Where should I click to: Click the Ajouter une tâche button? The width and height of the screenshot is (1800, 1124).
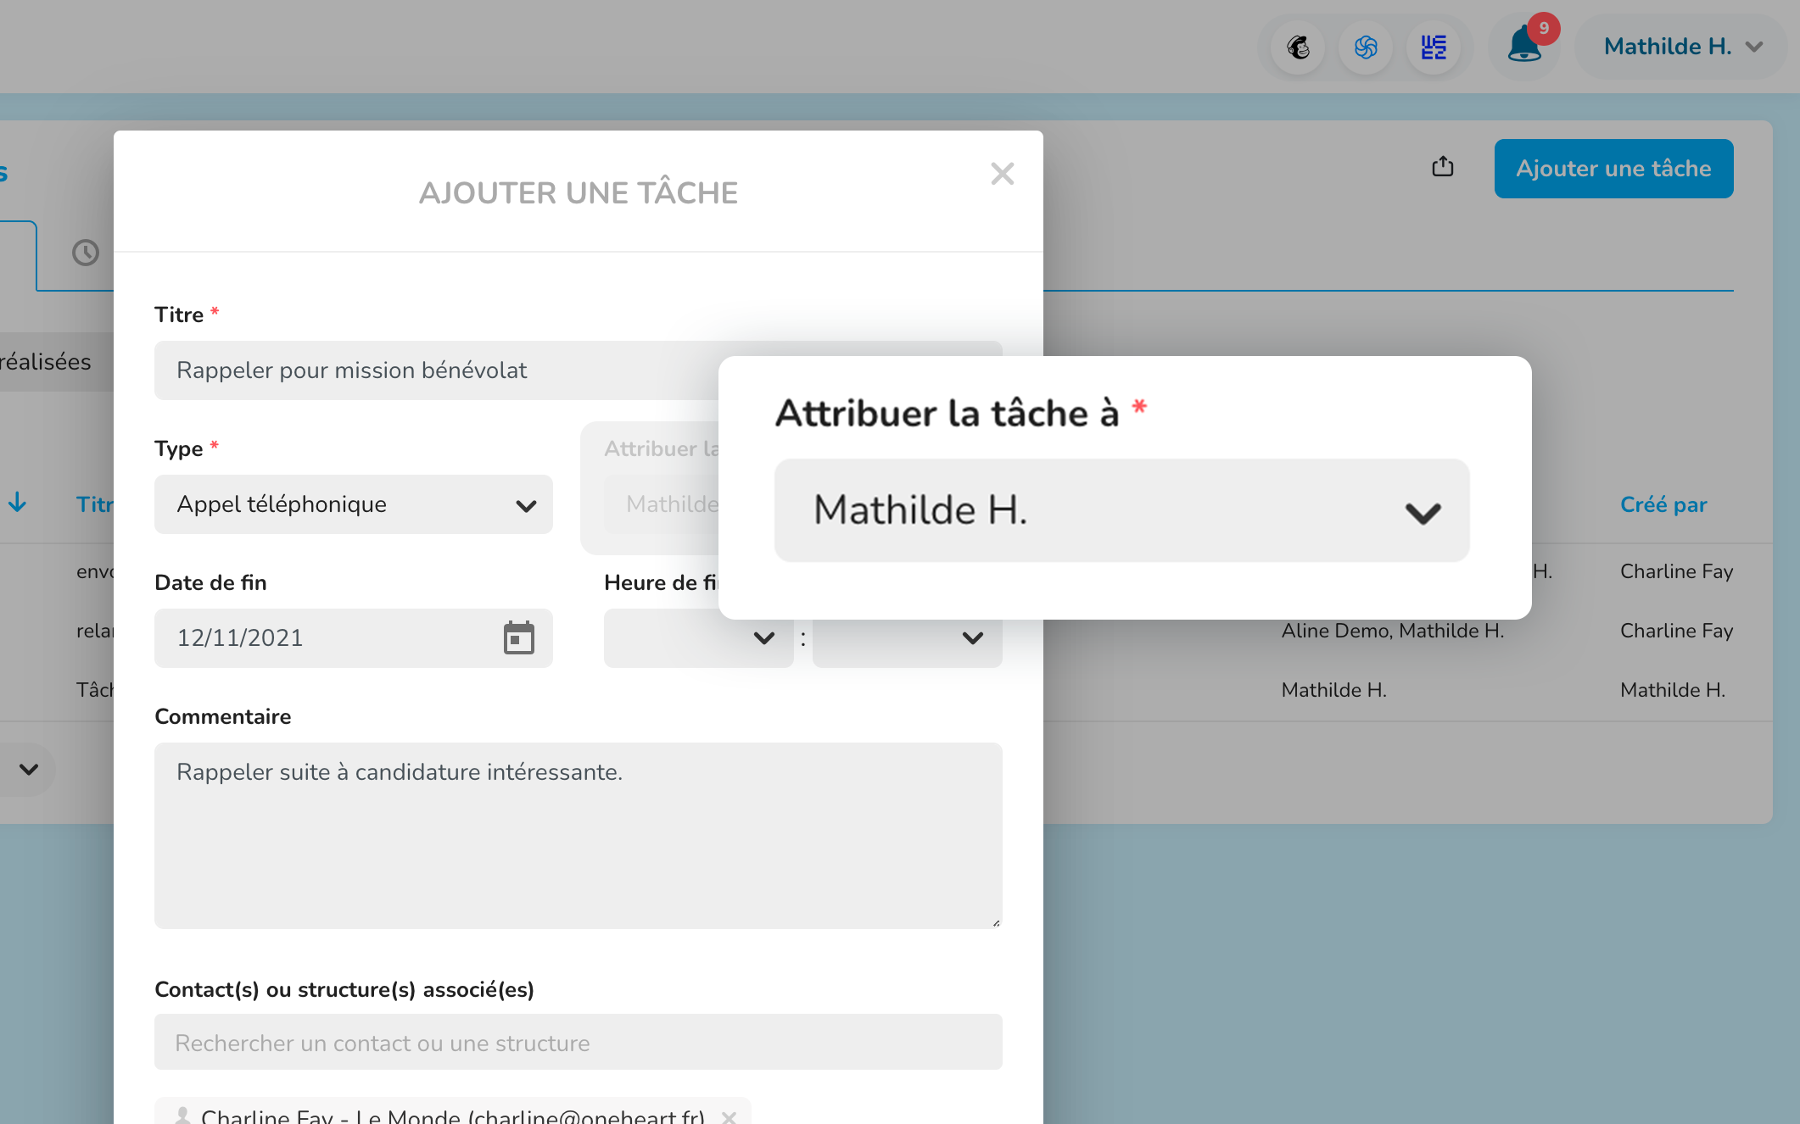[x=1613, y=169]
